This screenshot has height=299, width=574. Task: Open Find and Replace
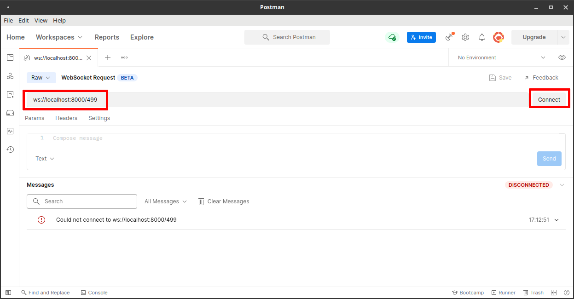(45, 293)
